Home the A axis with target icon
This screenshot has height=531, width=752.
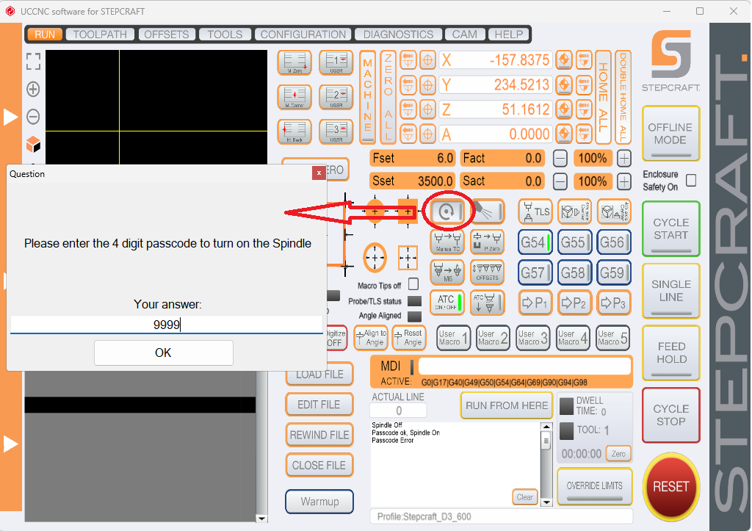[564, 134]
